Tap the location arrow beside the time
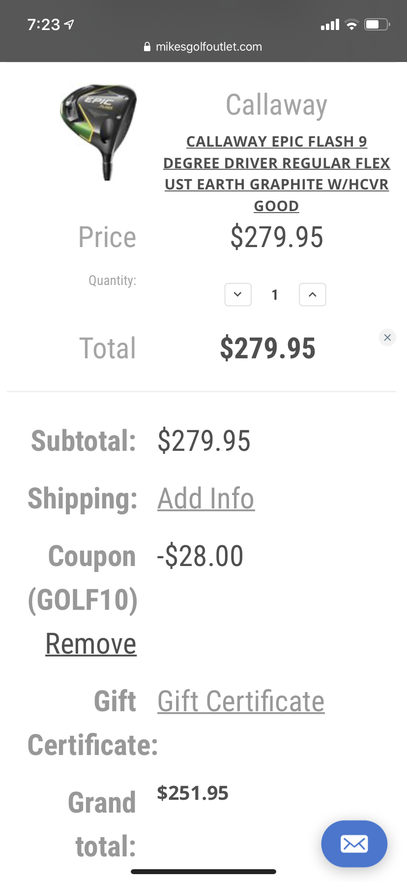407x882 pixels. click(69, 24)
